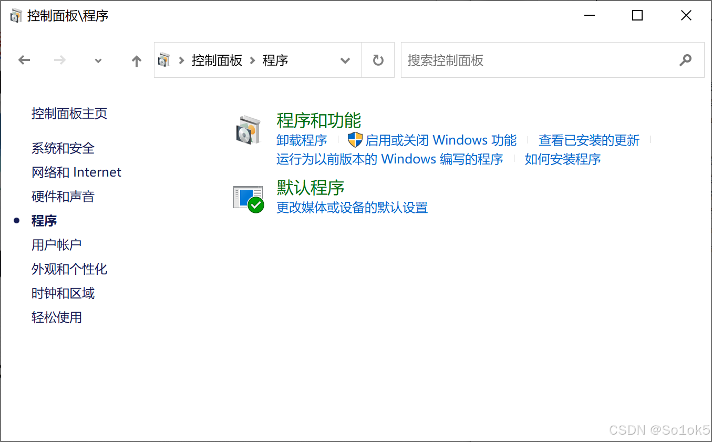Click the magnifier search icon
This screenshot has width=712, height=442.
(x=685, y=60)
